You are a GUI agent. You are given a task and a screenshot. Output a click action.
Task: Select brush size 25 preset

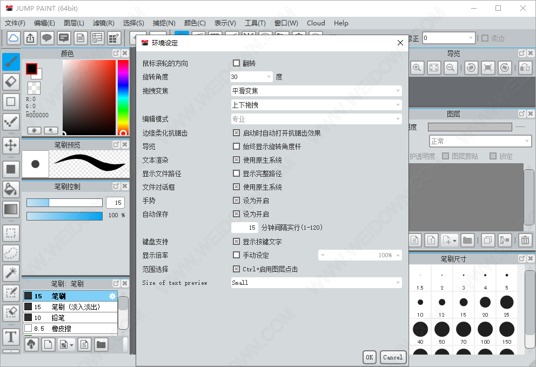tap(507, 305)
